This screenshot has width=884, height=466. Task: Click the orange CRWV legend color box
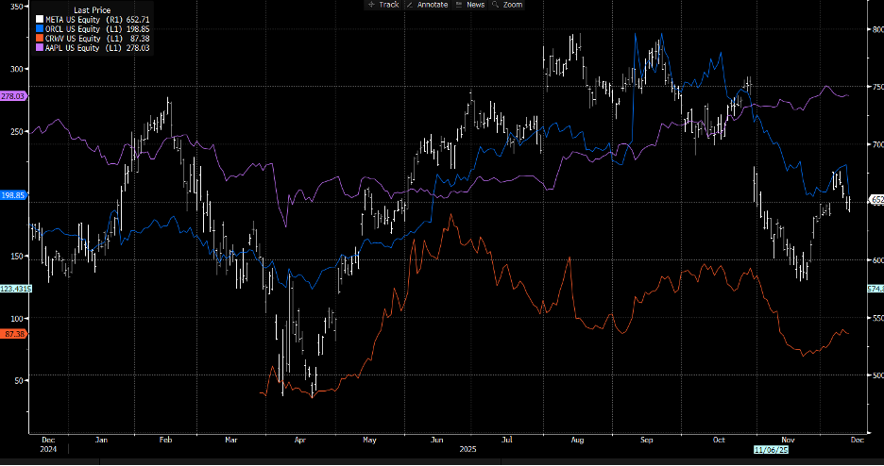click(x=37, y=39)
